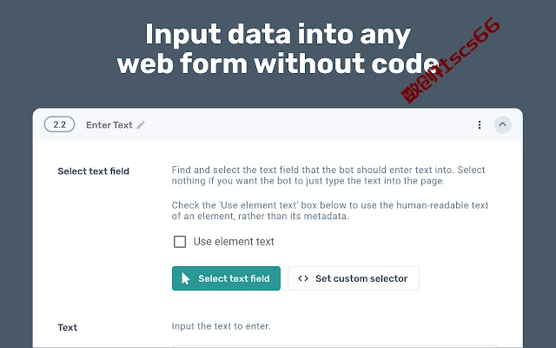The height and width of the screenshot is (348, 556).
Task: Click the pencil icon to rename Enter Text
Action: (141, 125)
